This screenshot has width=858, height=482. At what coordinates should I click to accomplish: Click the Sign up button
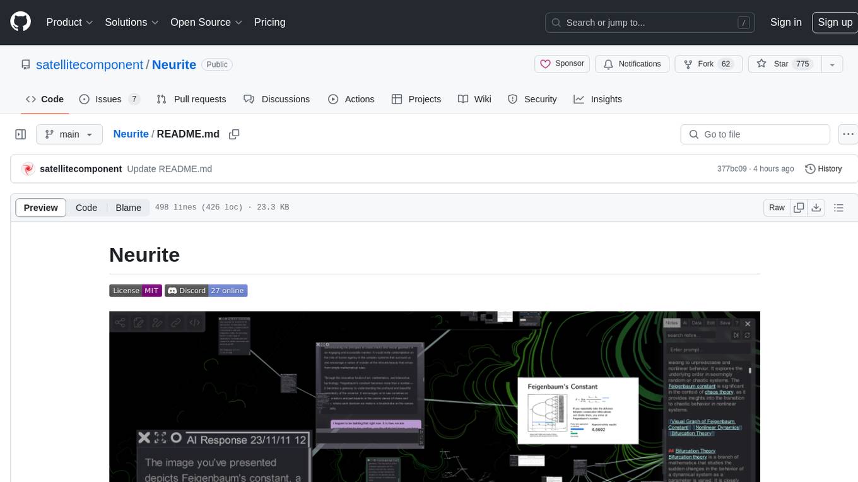[x=835, y=22]
